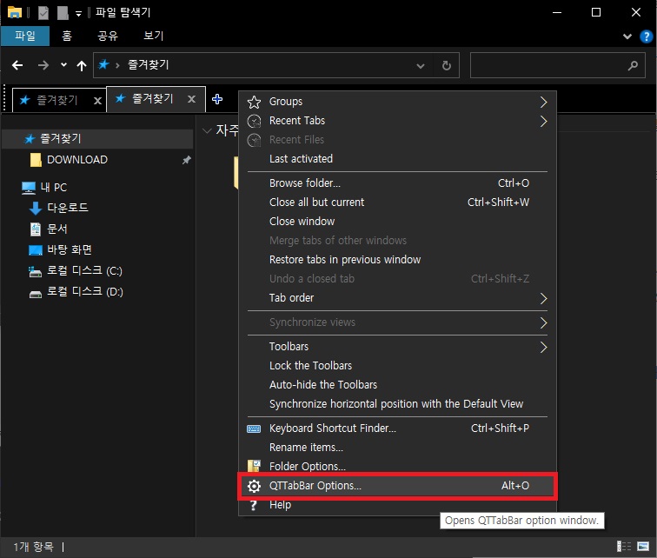
Task: Click Help in the context menu
Action: [397, 505]
